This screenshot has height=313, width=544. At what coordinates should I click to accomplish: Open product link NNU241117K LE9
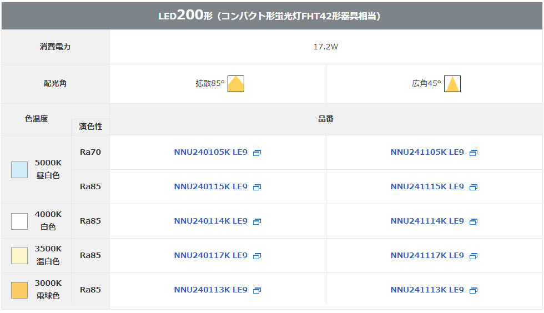(427, 255)
